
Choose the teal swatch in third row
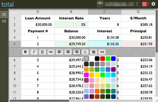click(103, 70)
